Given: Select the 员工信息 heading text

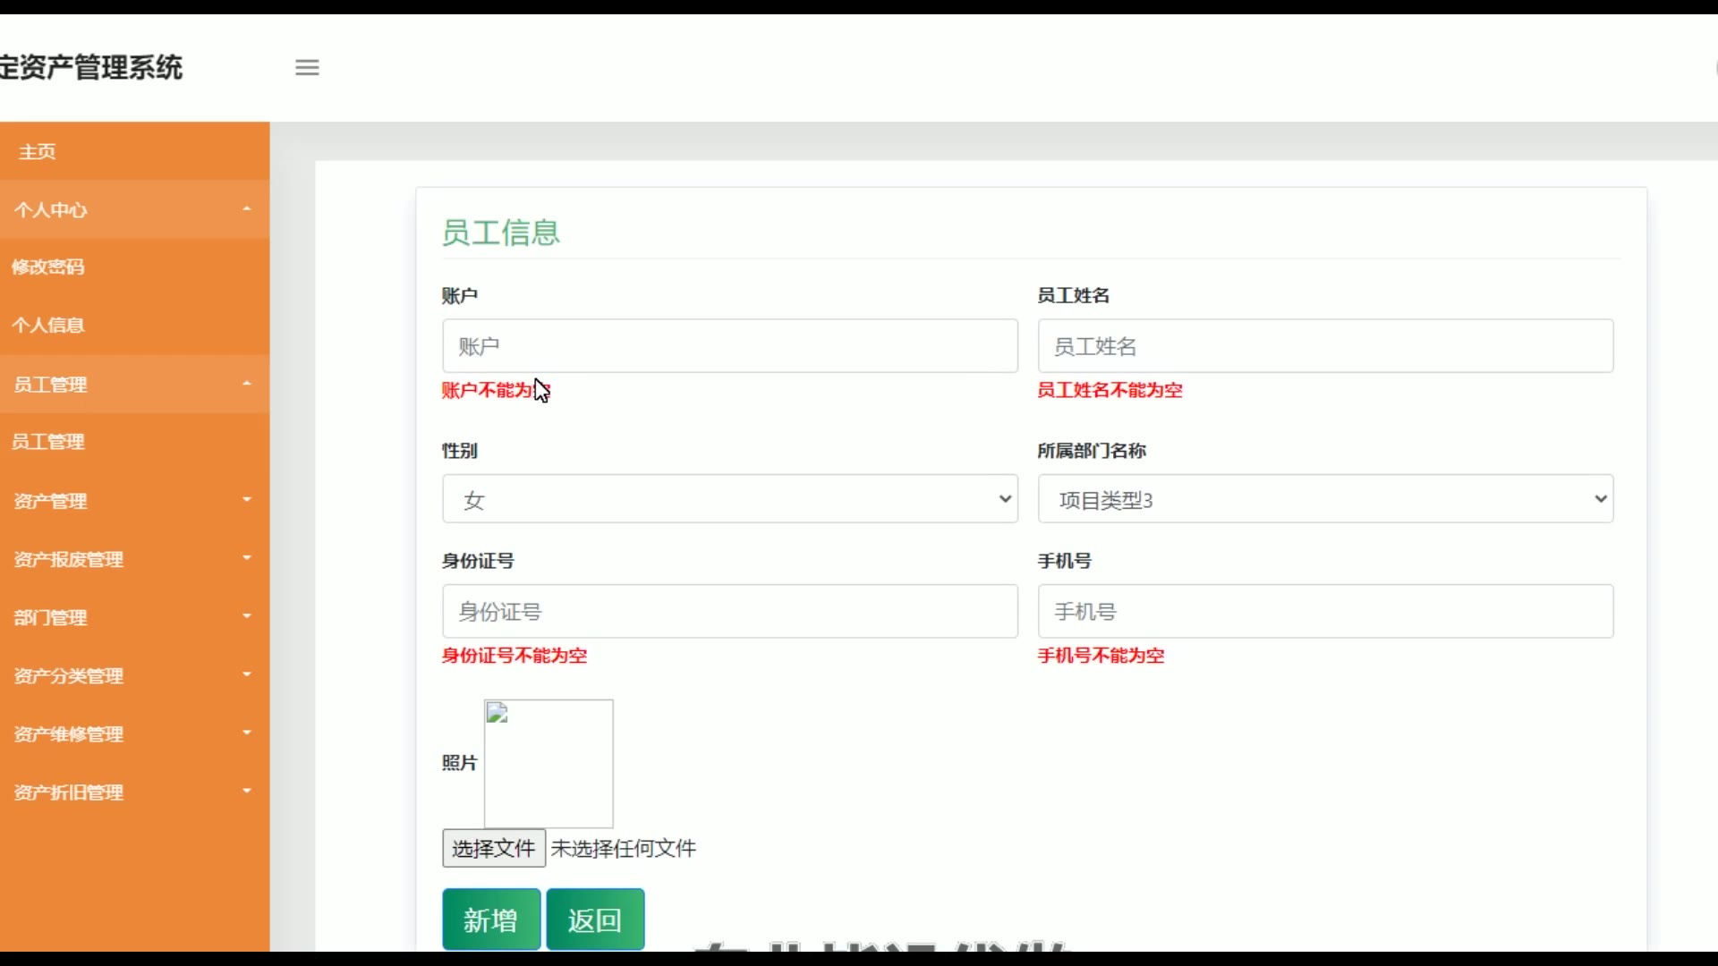Looking at the screenshot, I should [501, 233].
